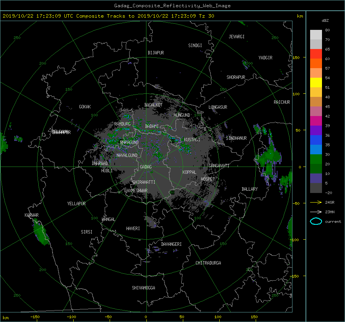This screenshot has width=345, height=322.
Task: Click the BIJAPUR city label
Action: click(x=156, y=53)
